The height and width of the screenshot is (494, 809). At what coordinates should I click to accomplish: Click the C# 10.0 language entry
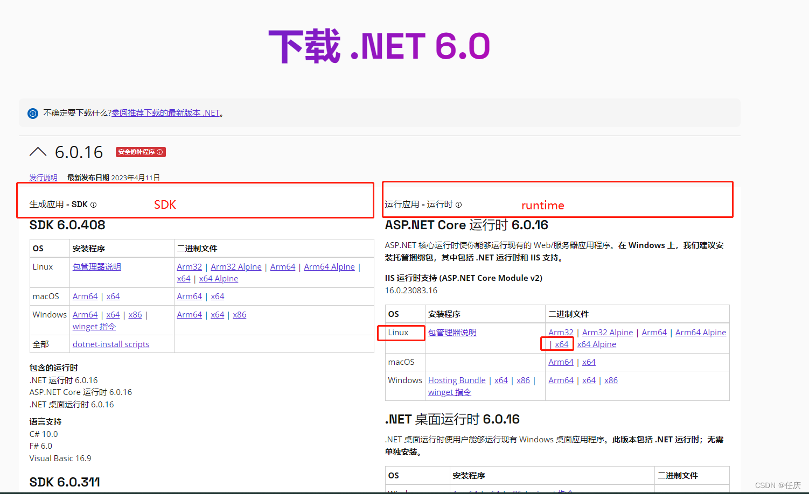[44, 434]
